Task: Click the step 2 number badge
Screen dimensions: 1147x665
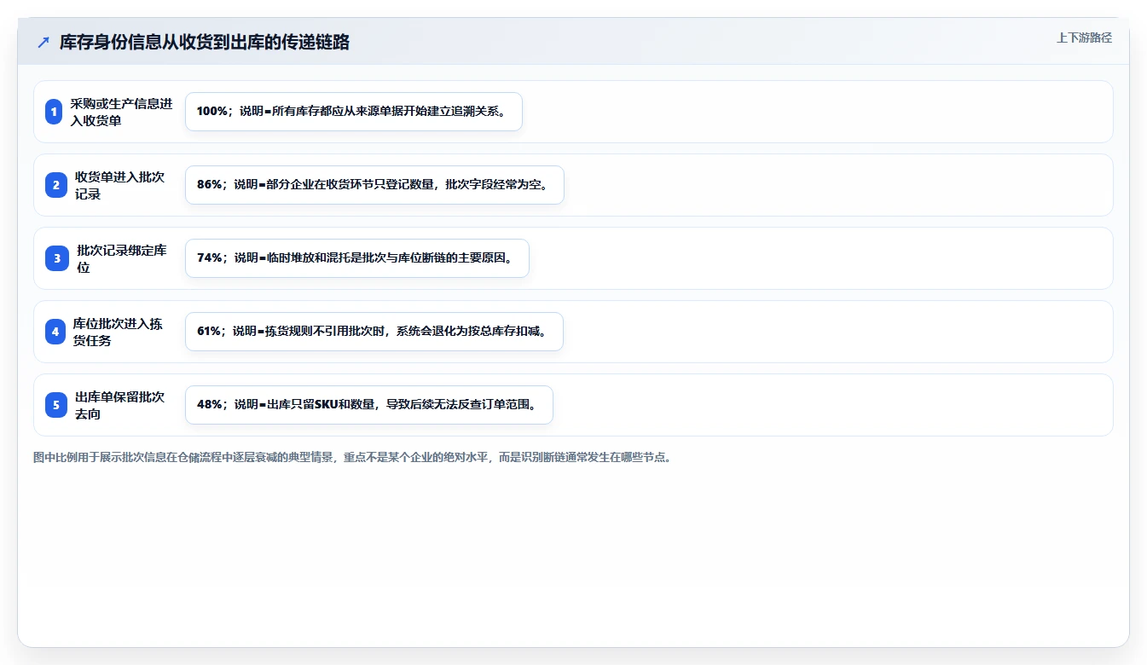Action: pyautogui.click(x=55, y=185)
